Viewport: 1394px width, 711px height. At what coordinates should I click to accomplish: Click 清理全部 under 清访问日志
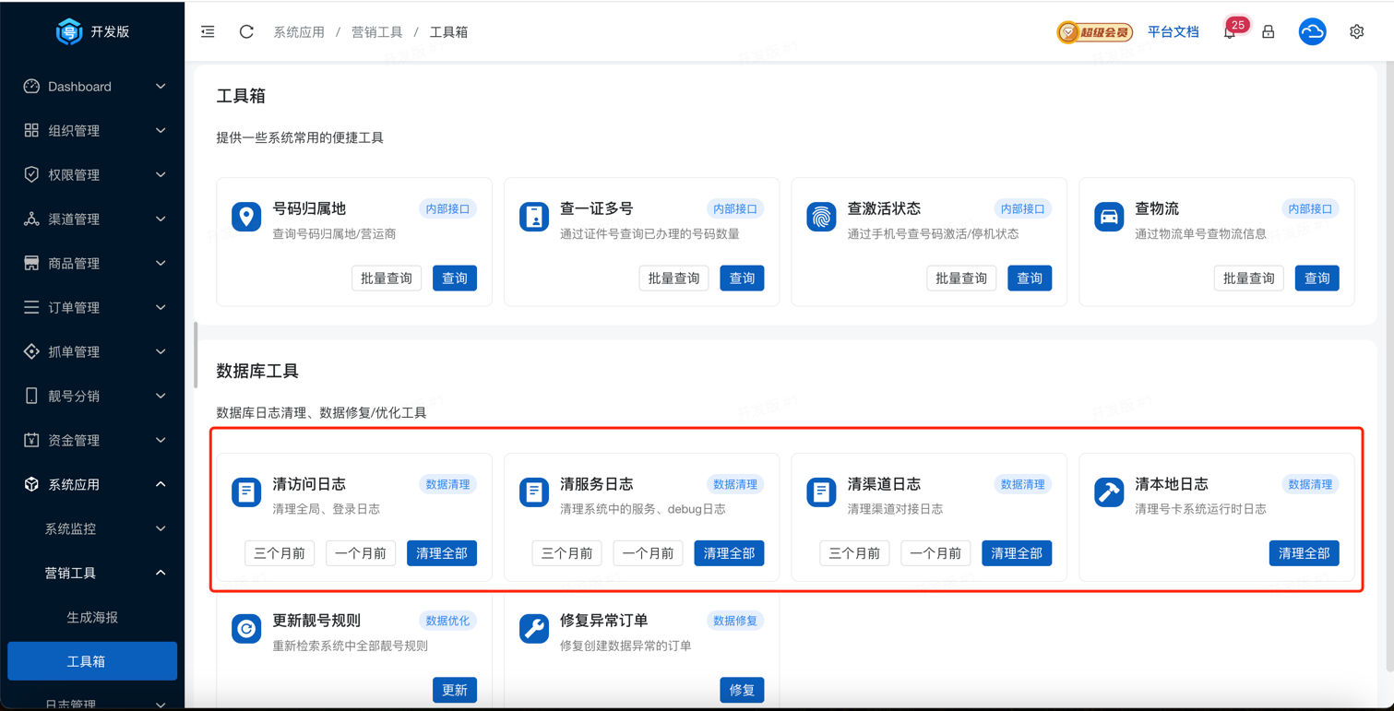[x=442, y=553]
